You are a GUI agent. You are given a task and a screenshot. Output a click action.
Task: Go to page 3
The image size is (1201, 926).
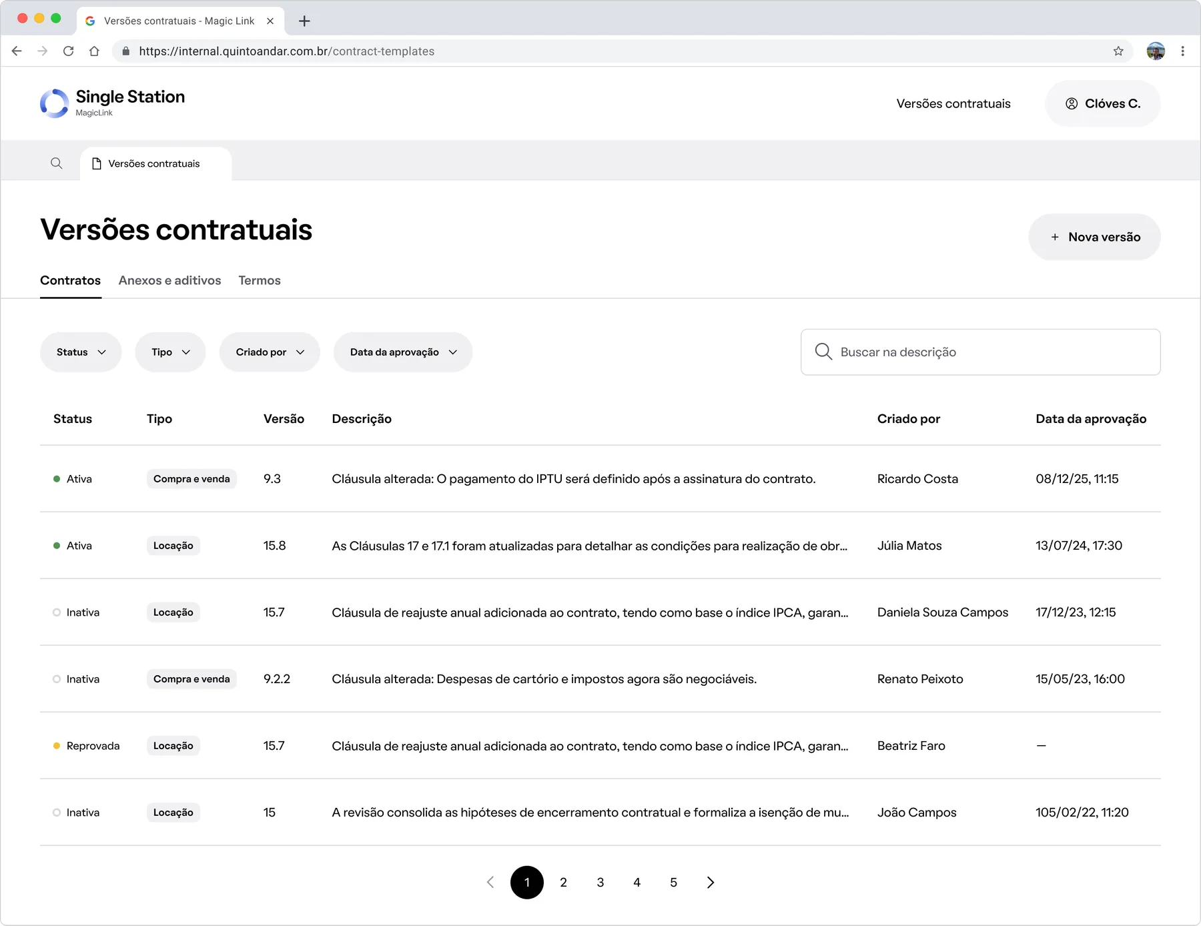[600, 883]
